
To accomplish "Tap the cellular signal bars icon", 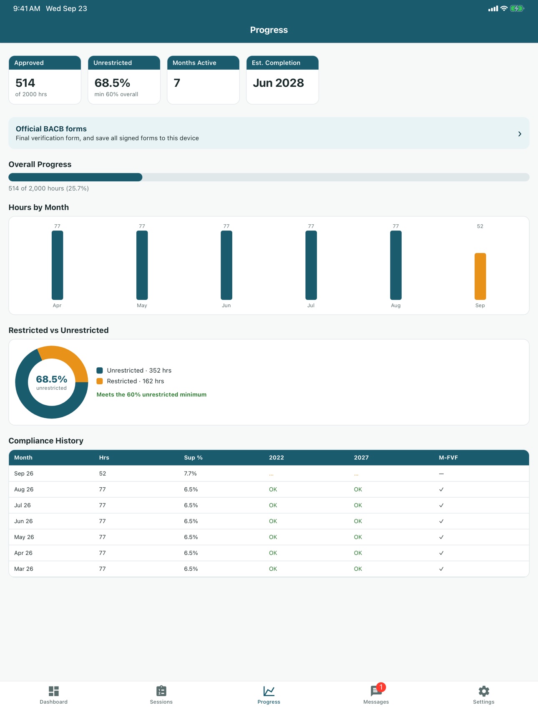I will click(493, 8).
